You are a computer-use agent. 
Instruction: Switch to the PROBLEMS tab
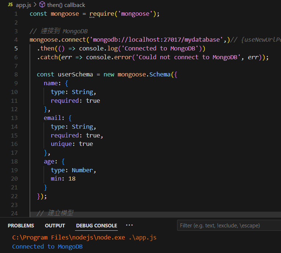pyautogui.click(x=21, y=226)
